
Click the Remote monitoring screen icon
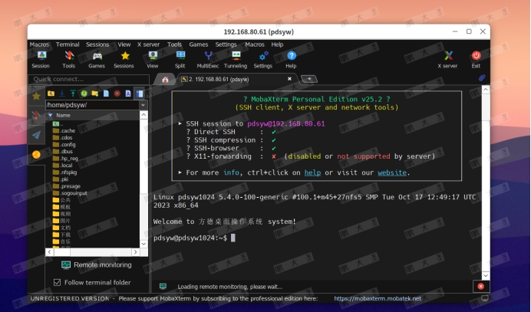click(x=66, y=265)
